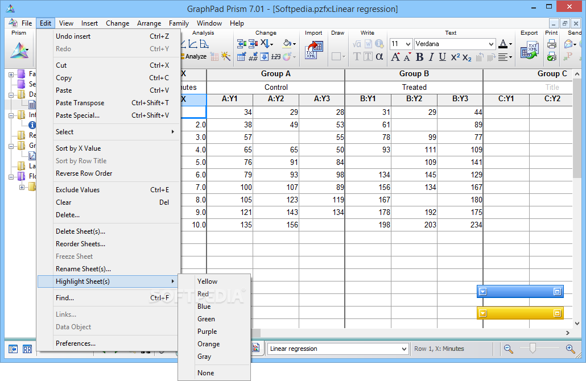Click Preferences... in Edit menu
Image resolution: width=586 pixels, height=381 pixels.
click(109, 343)
